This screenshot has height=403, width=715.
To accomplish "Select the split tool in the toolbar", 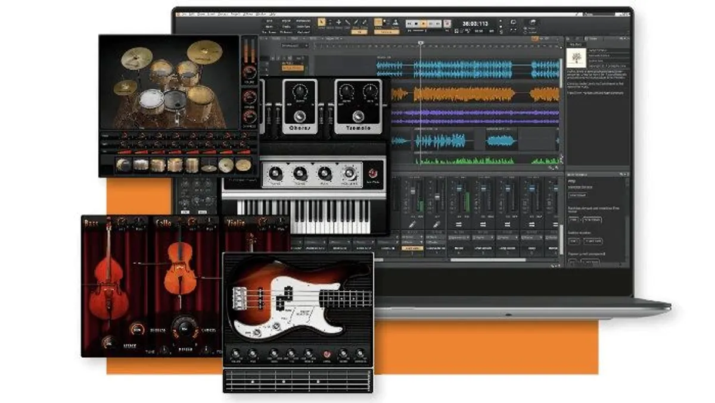I will tap(348, 22).
